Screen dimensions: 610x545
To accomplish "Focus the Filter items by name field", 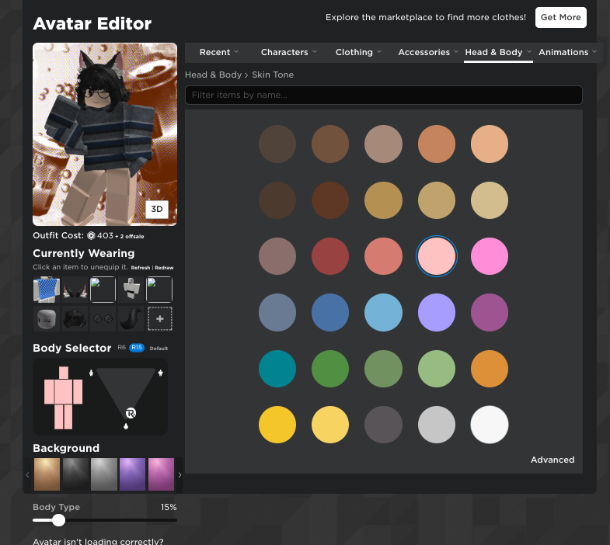I will pyautogui.click(x=384, y=95).
